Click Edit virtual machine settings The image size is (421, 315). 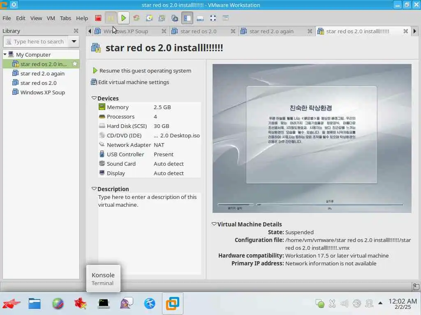click(130, 82)
